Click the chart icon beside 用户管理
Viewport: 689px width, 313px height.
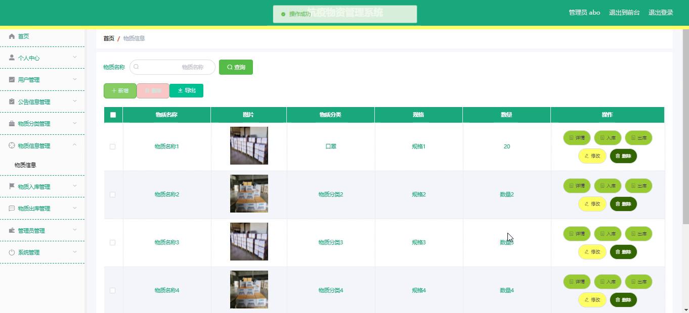[x=12, y=80]
